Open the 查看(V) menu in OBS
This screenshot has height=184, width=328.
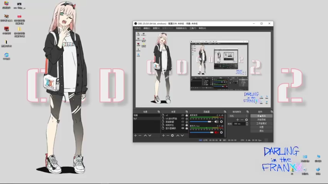156,28
